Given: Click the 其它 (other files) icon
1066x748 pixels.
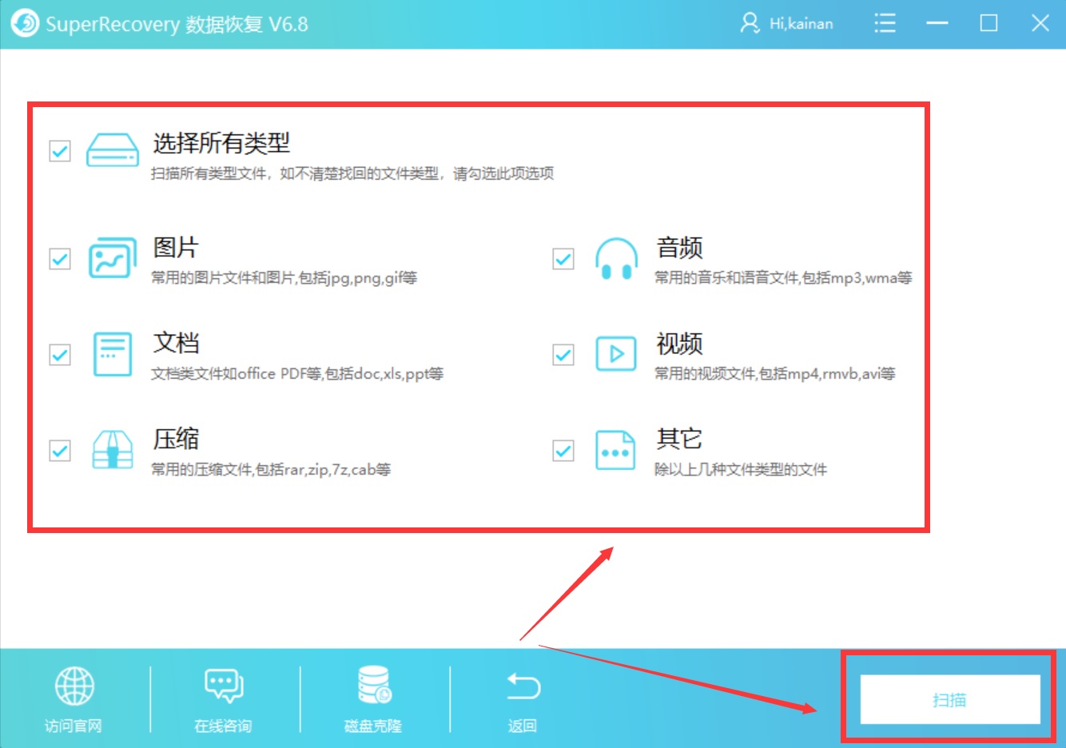Looking at the screenshot, I should pyautogui.click(x=615, y=450).
